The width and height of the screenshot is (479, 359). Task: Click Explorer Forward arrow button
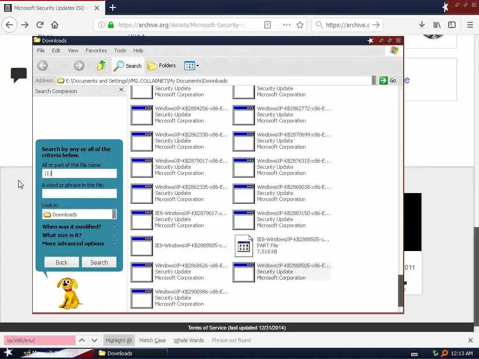(x=79, y=65)
